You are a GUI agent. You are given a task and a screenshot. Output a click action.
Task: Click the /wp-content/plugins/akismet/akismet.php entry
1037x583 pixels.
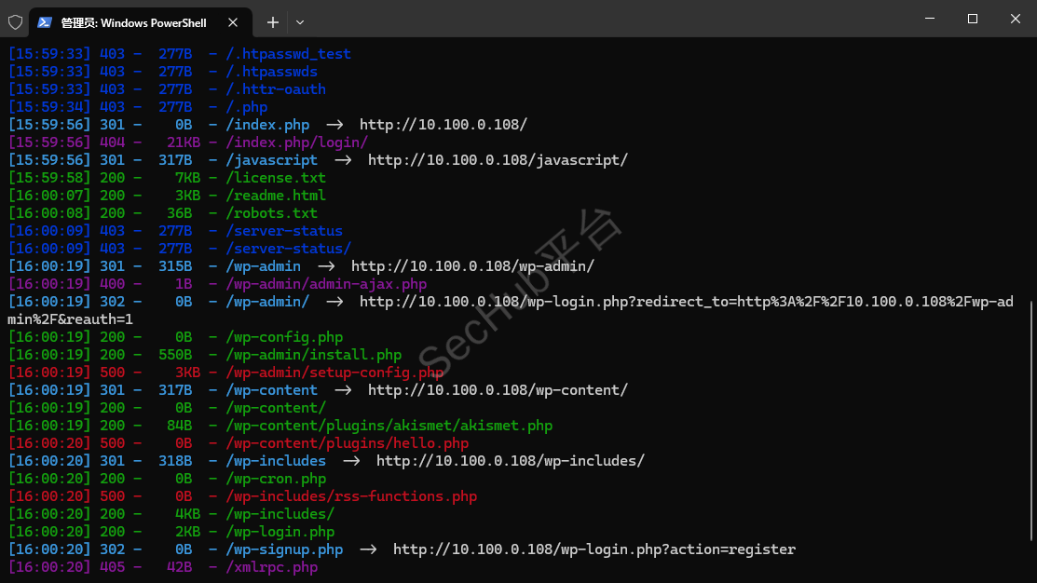click(389, 426)
